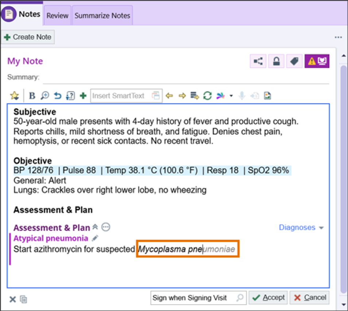Viewport: 348px width, 311px height.
Task: Switch to the Review tab
Action: click(57, 15)
